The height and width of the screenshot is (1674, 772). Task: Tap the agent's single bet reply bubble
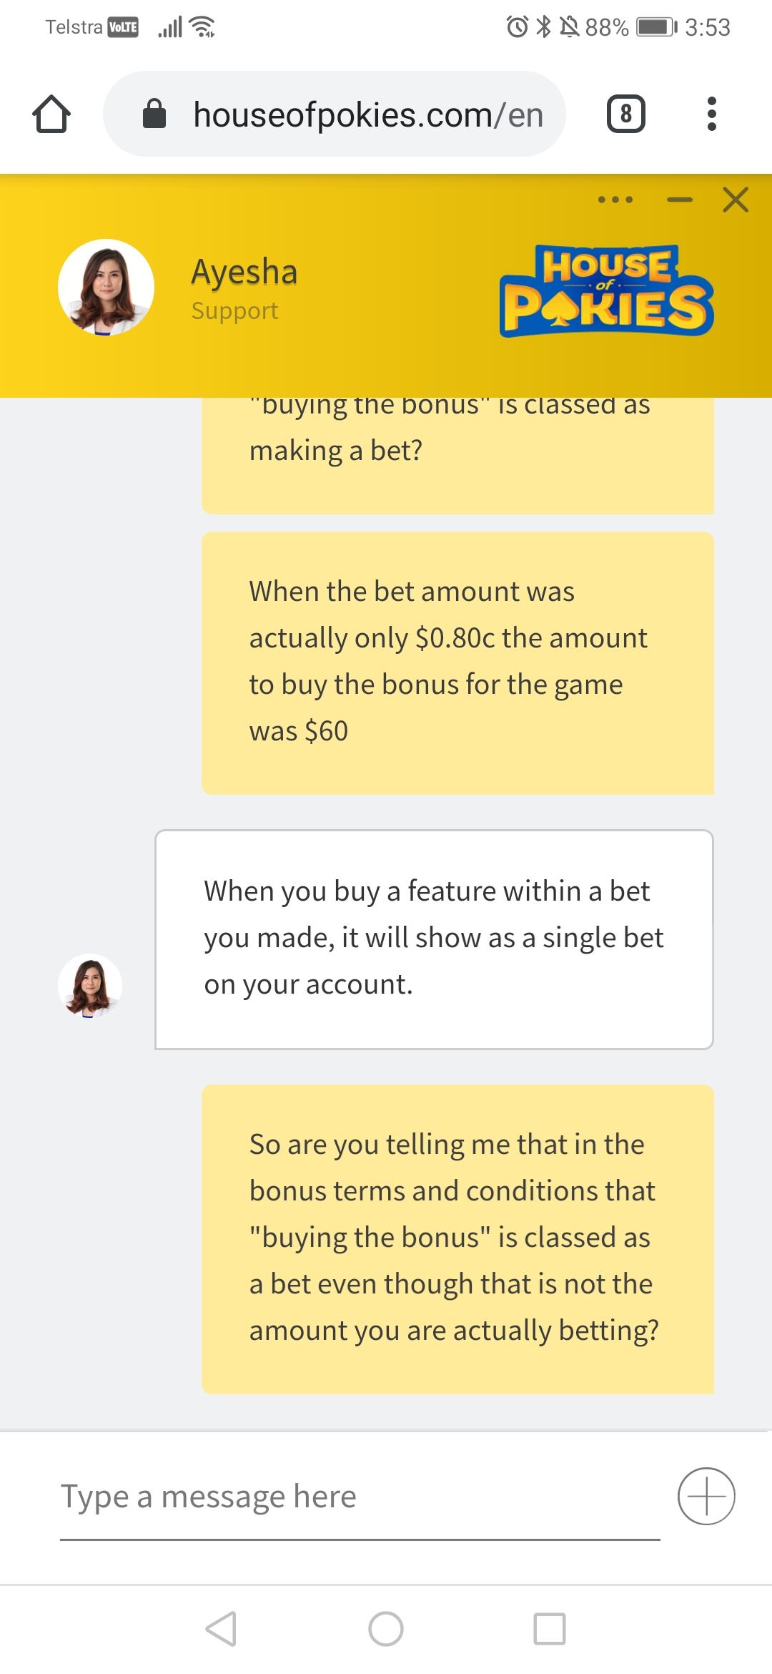pyautogui.click(x=434, y=939)
